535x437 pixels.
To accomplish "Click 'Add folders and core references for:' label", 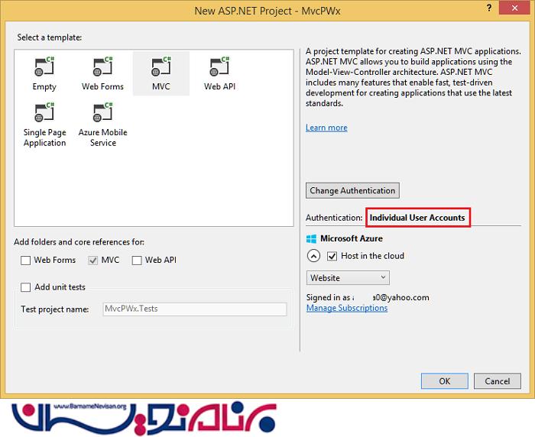I will coord(79,242).
